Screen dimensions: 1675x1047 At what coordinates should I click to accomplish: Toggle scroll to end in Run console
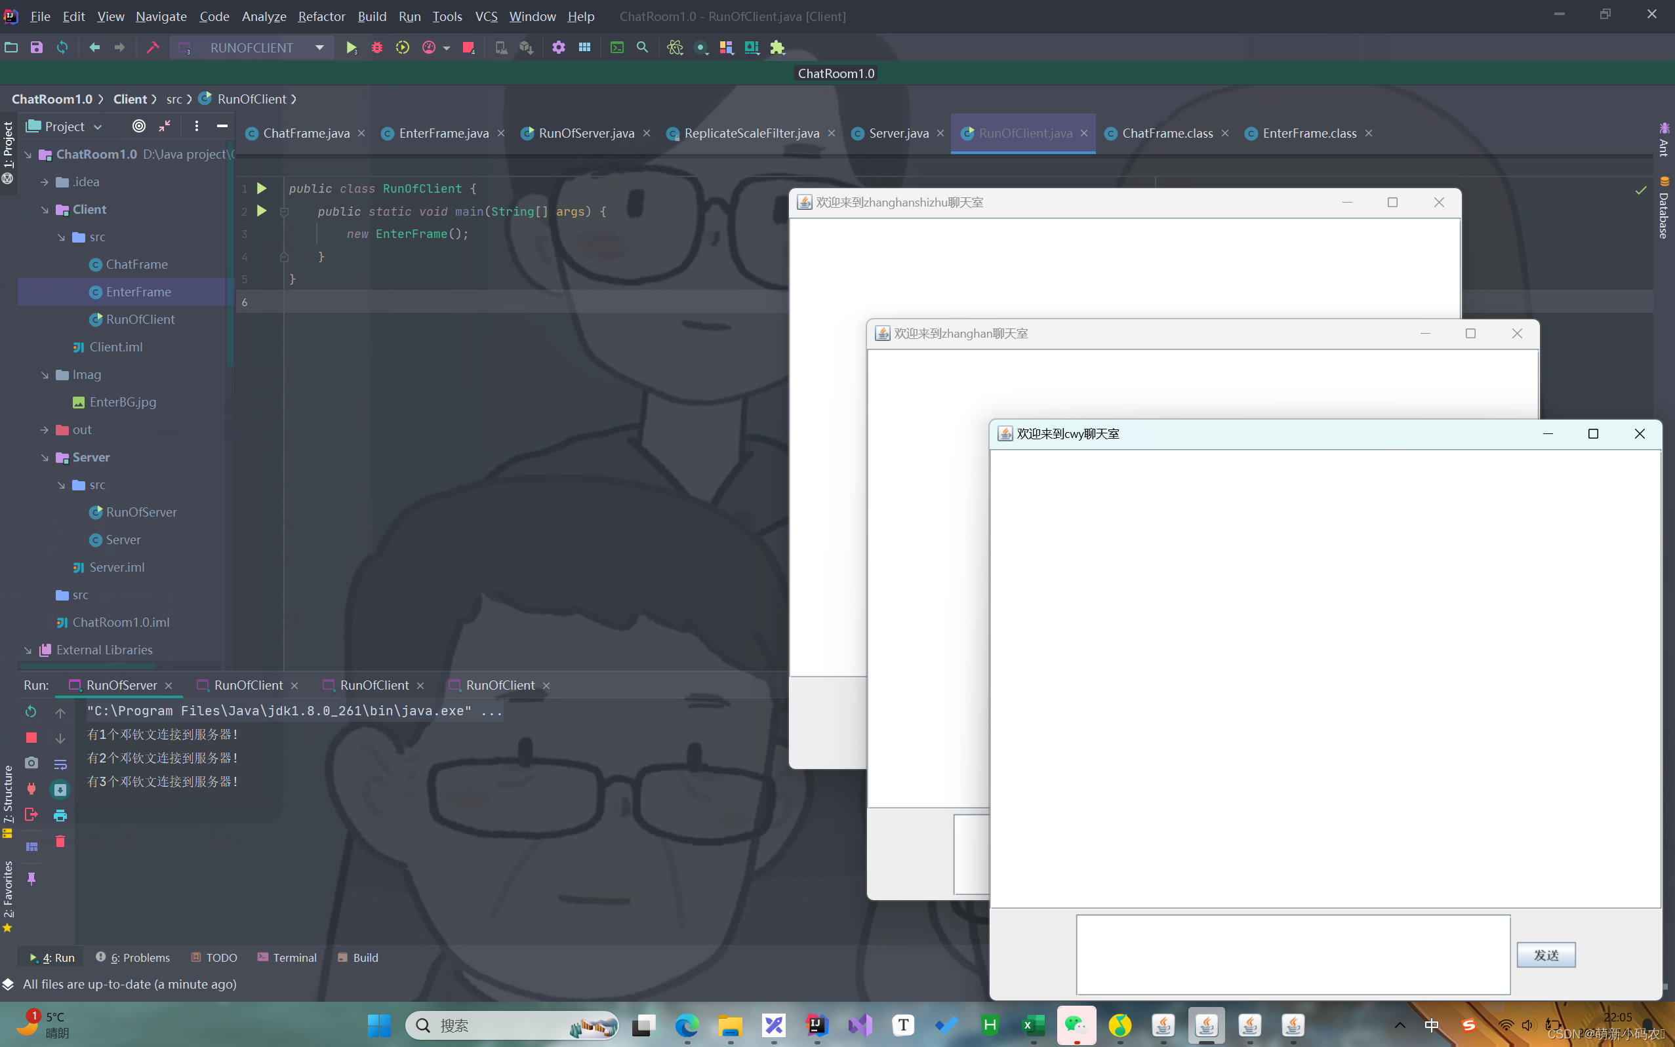click(60, 790)
